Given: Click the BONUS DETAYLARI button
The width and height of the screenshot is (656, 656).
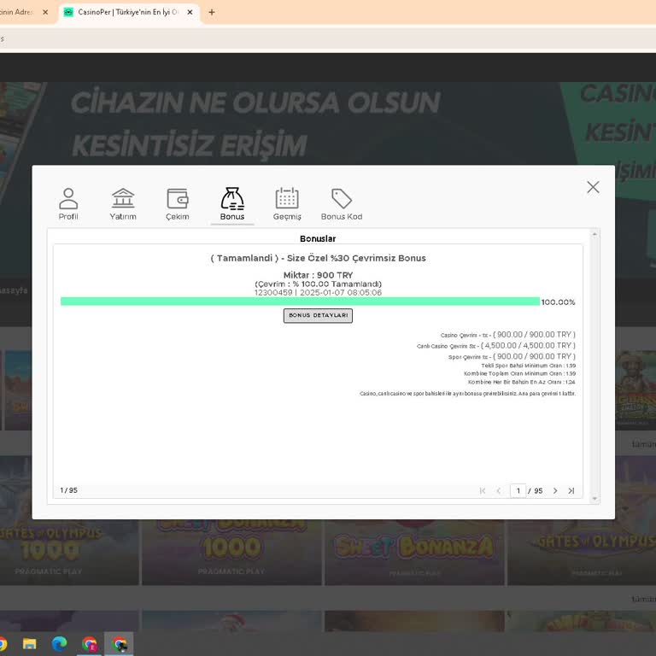Looking at the screenshot, I should [318, 315].
